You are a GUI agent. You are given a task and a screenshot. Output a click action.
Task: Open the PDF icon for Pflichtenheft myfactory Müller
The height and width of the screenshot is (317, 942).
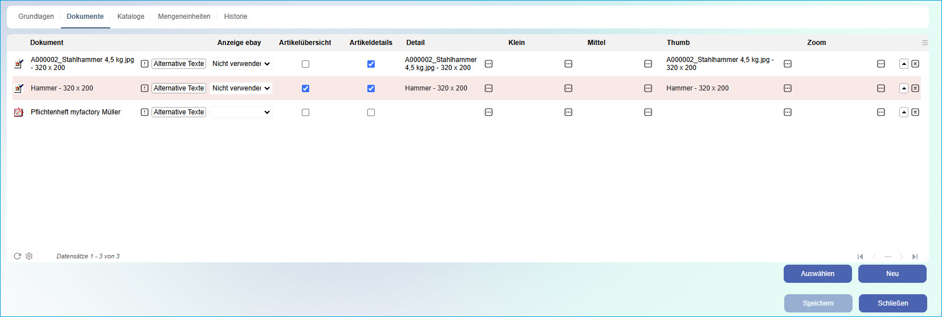[x=19, y=112]
